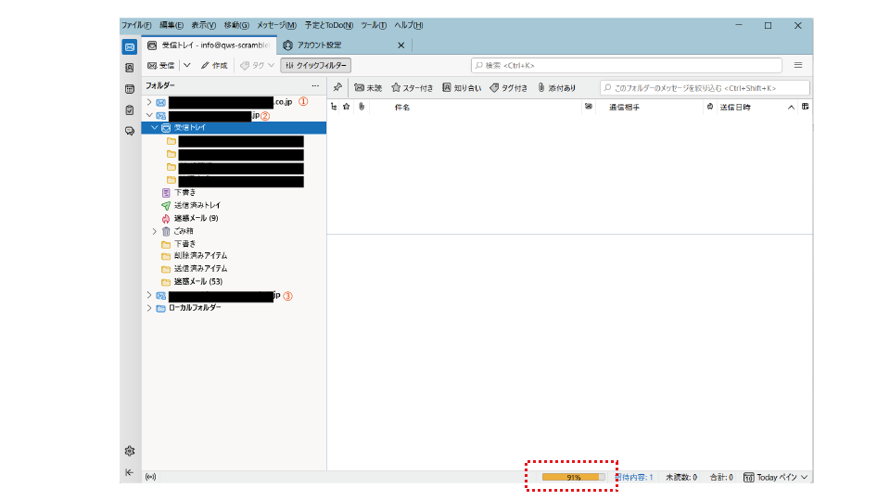Viewport: 890px width, 501px height.
Task: Toggle the 添付あり (attachments) filter
Action: [x=556, y=88]
